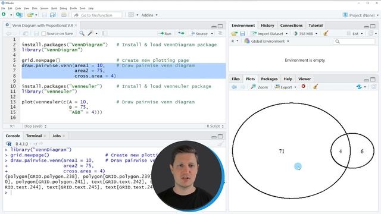This screenshot has width=381, height=214.
Task: Switch to the Jobs tab
Action: click(x=57, y=136)
